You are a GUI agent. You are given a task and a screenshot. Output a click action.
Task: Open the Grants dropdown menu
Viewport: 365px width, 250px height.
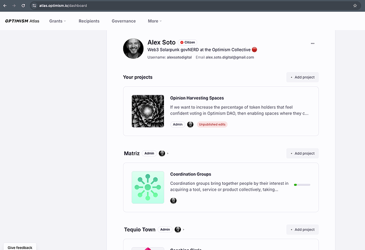(58, 21)
